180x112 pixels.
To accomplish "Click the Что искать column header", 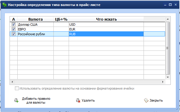I will [x=106, y=19].
